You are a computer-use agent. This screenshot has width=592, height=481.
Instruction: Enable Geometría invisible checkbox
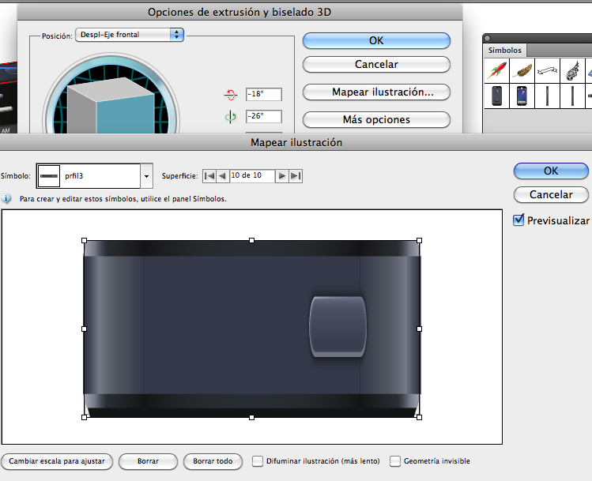[x=395, y=461]
